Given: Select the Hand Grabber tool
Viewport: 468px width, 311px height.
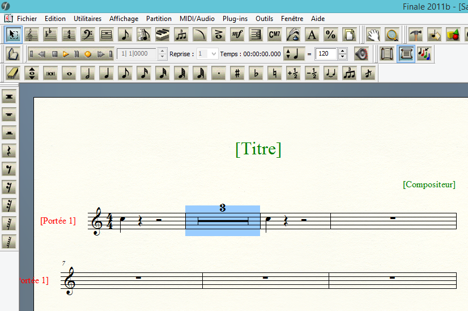Looking at the screenshot, I should [373, 35].
